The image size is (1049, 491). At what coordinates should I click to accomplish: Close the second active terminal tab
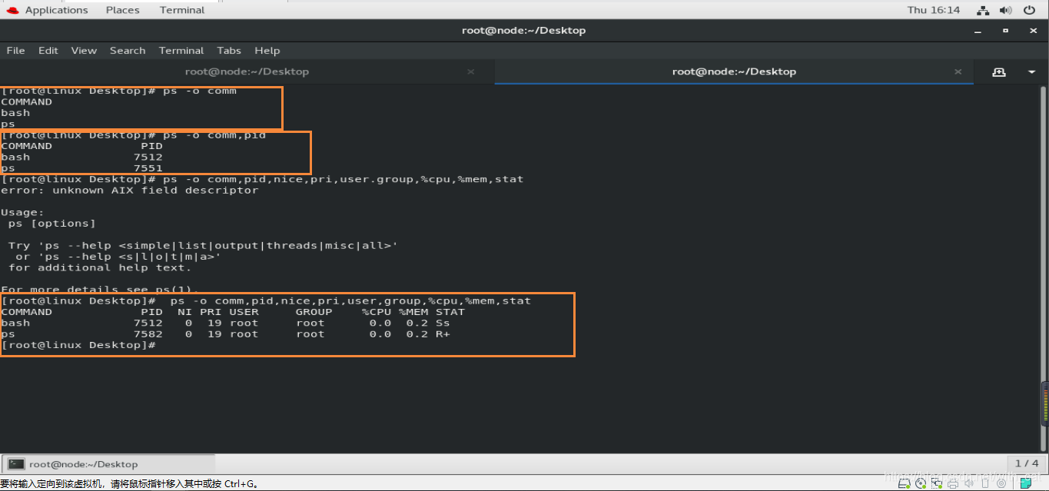[958, 71]
